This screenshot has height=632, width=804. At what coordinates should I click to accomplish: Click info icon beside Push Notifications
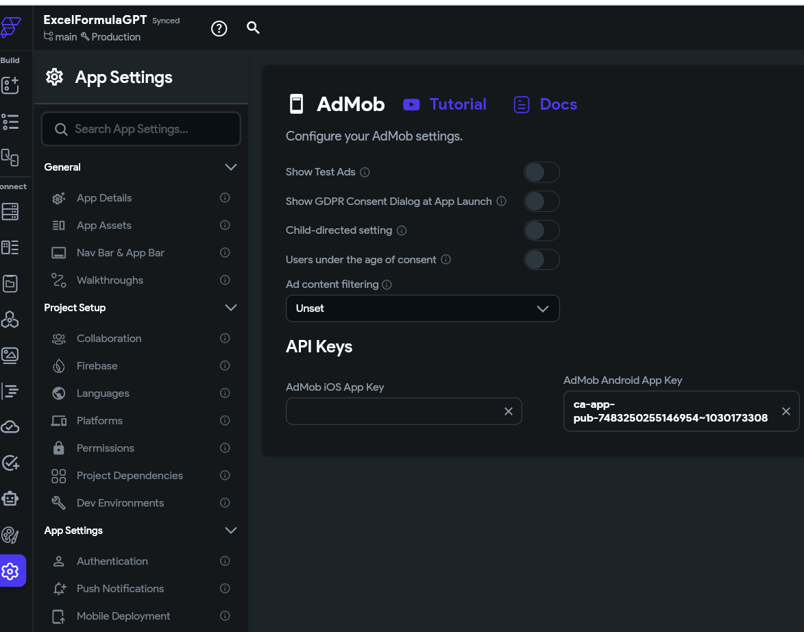(225, 588)
